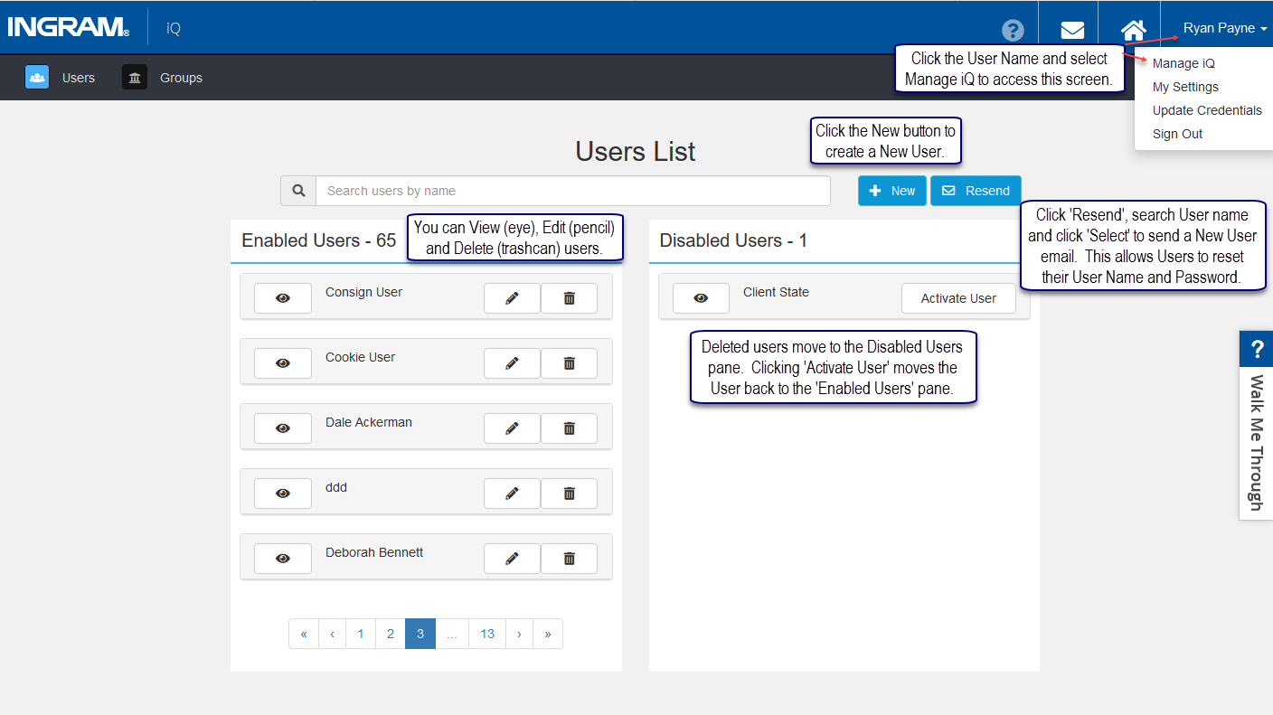Click the Activate User button

click(958, 298)
